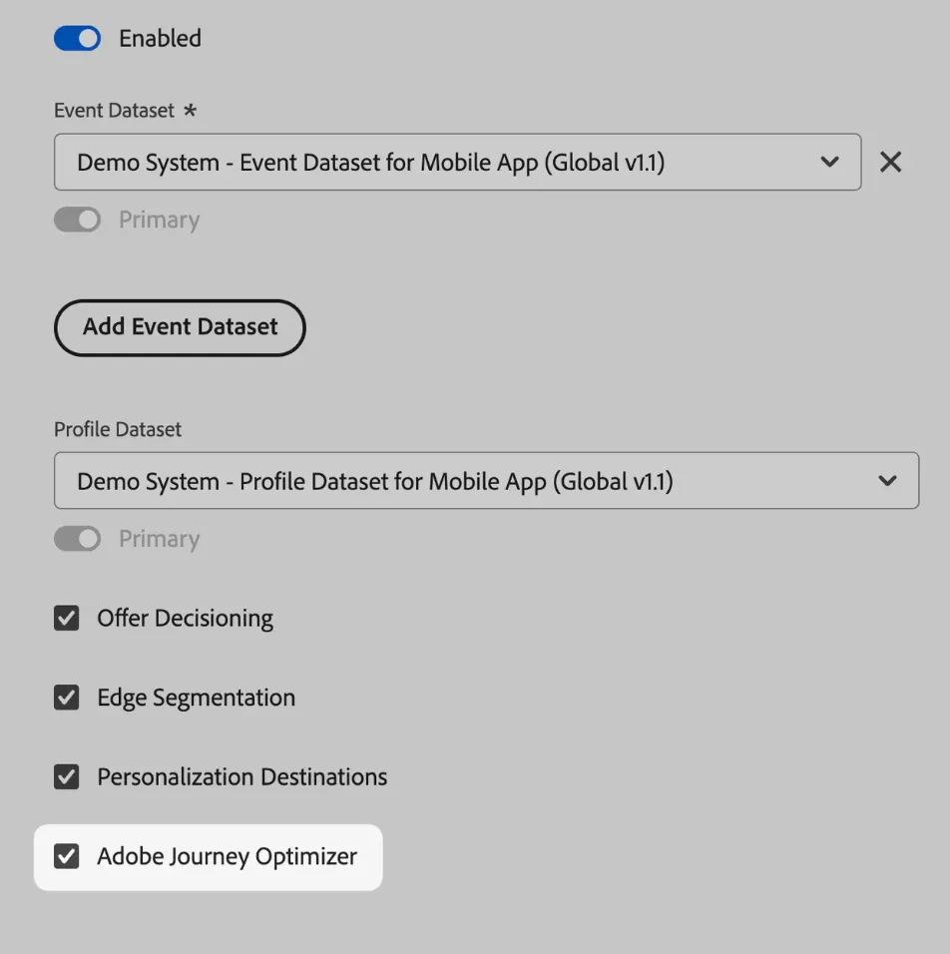The width and height of the screenshot is (950, 954).
Task: Uncheck the Offer Decisioning checkbox
Action: pos(66,618)
